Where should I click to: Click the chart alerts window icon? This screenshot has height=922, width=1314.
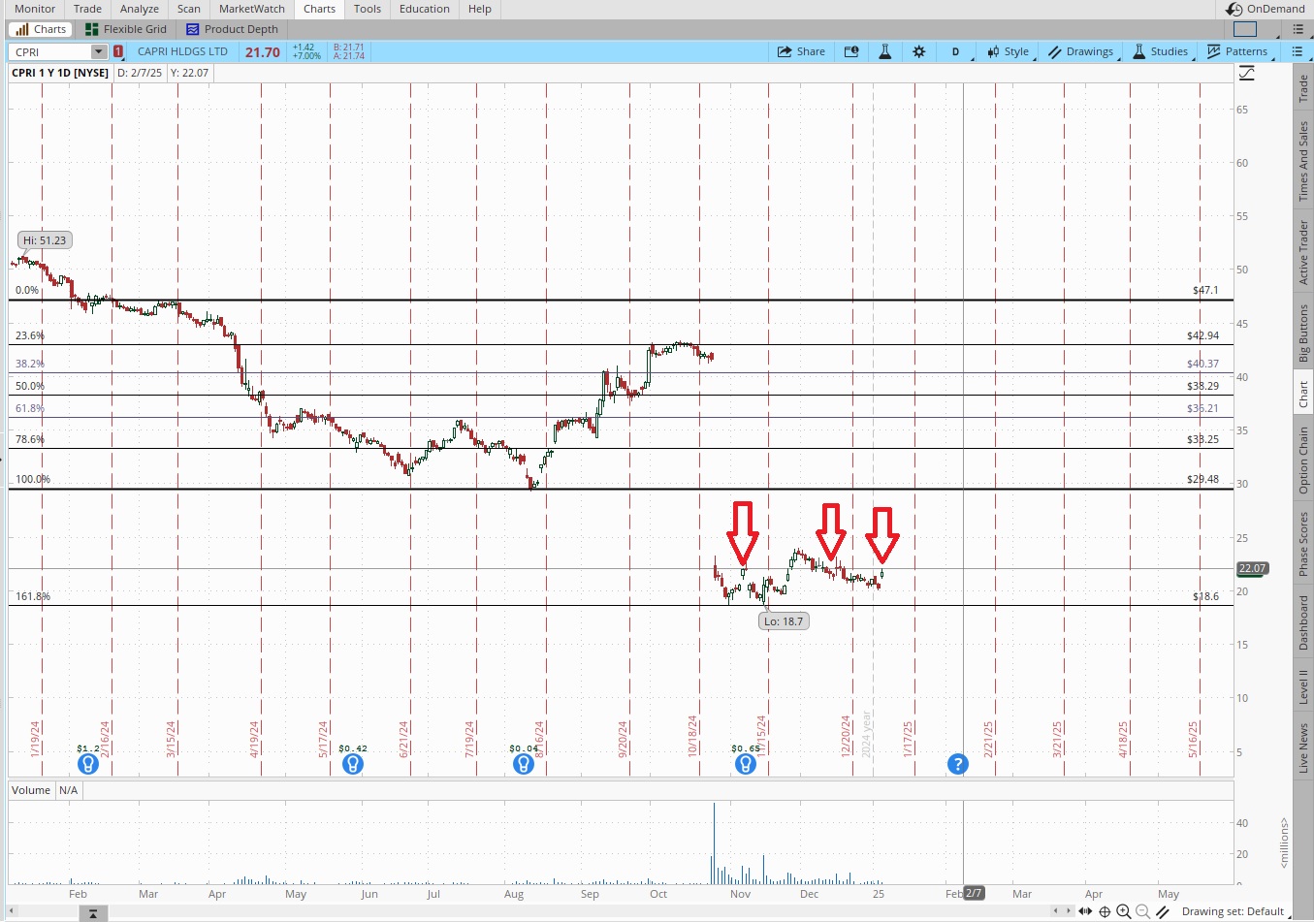tap(851, 51)
